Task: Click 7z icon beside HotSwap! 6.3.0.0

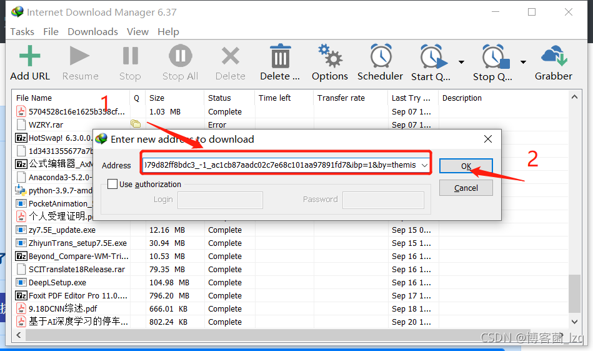Action: 21,138
